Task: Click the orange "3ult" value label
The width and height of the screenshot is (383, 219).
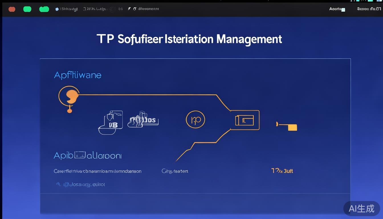Action: point(282,171)
